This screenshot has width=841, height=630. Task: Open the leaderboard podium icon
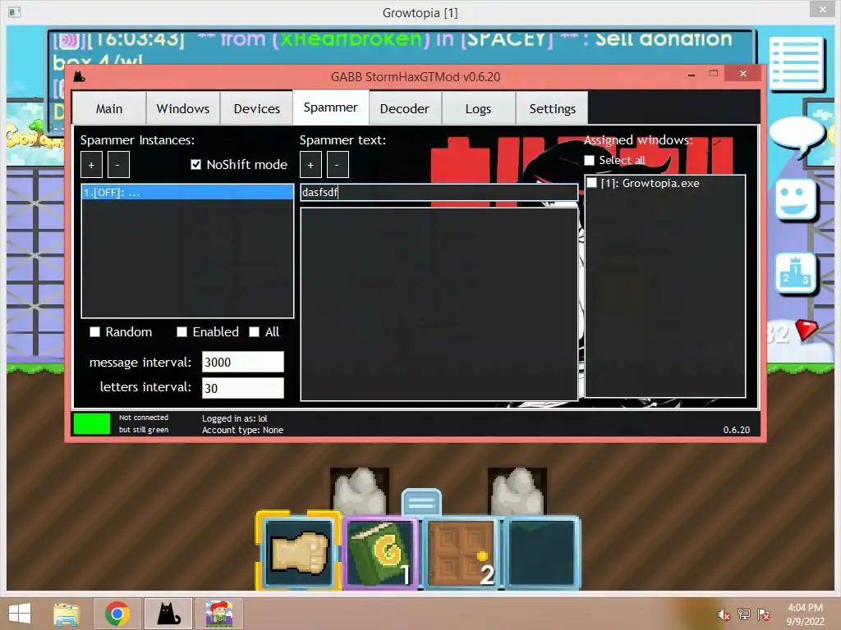[x=795, y=274]
